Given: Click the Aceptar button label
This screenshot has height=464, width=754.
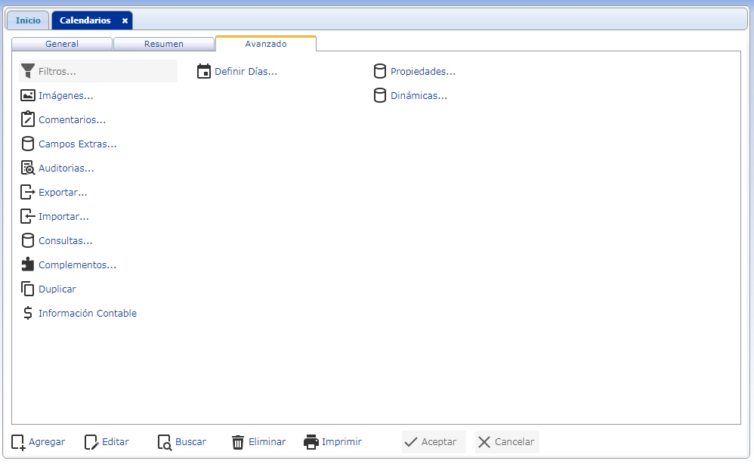Looking at the screenshot, I should click(438, 442).
